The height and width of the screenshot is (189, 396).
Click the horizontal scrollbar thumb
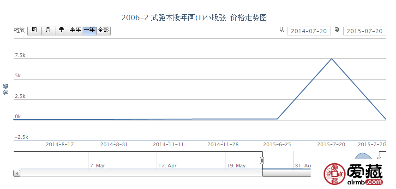287,173
